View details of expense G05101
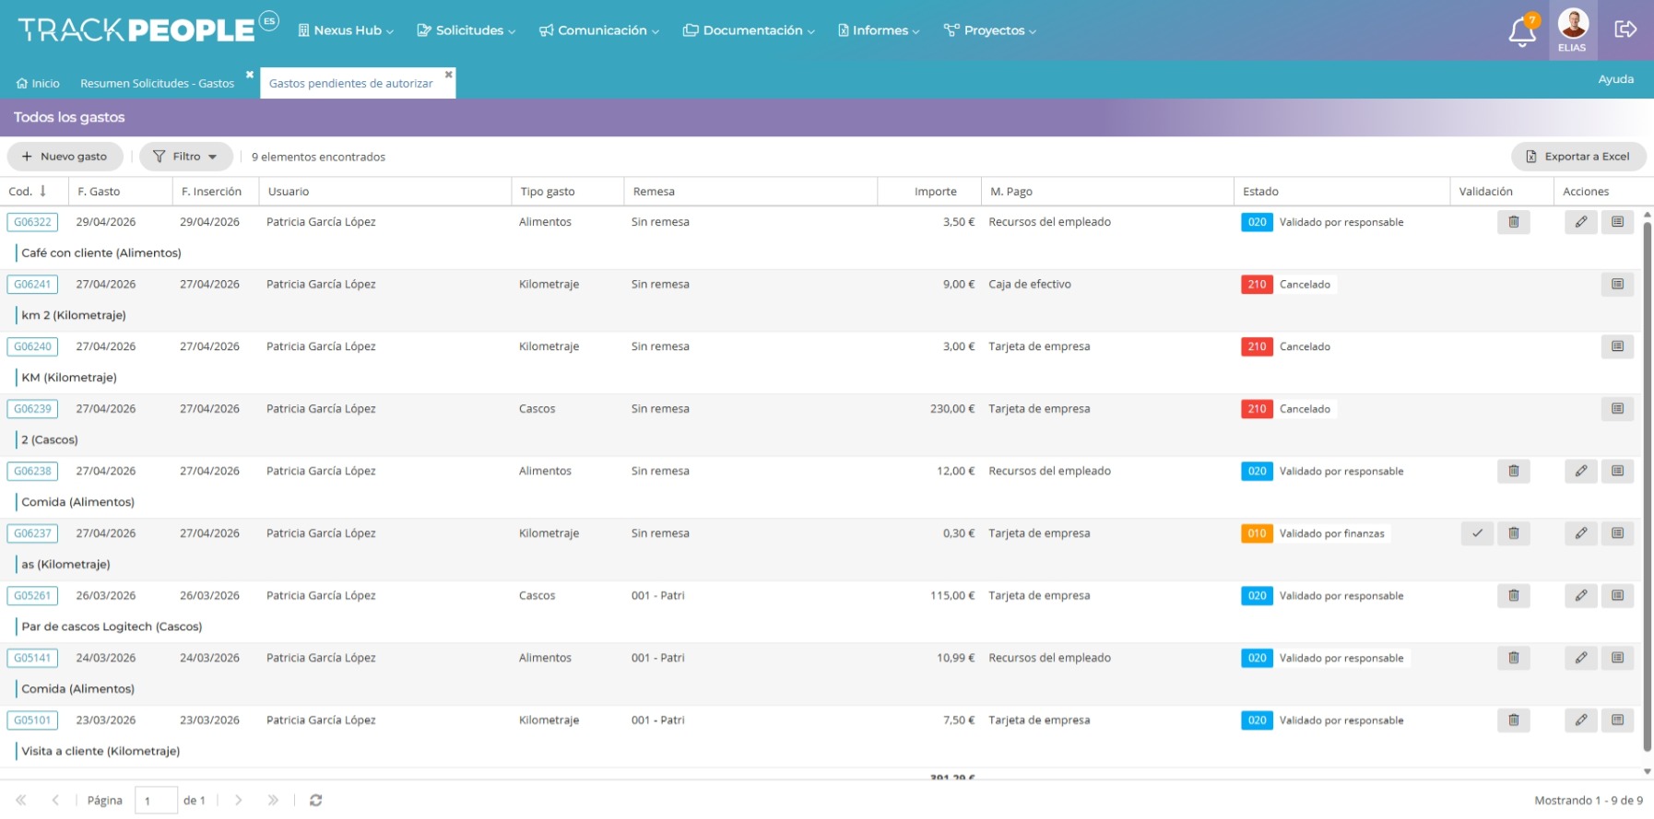The height and width of the screenshot is (819, 1654). (x=1617, y=720)
